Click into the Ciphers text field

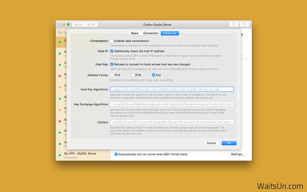click(x=172, y=122)
